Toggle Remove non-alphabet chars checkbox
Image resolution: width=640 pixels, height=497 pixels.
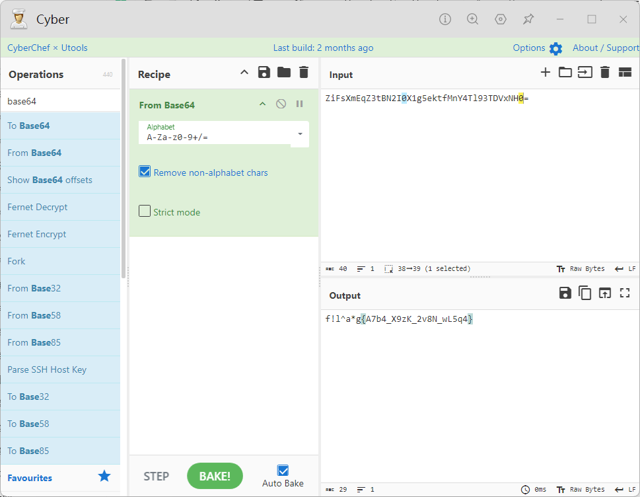[x=145, y=172]
